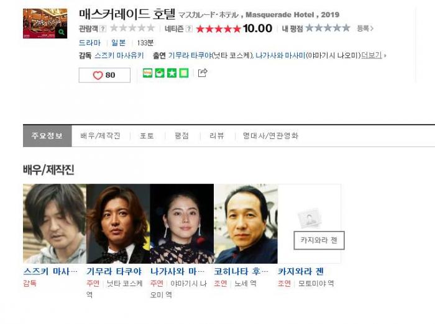Click 카지와라 젠 name link under photo
The width and height of the screenshot is (435, 324).
[301, 271]
